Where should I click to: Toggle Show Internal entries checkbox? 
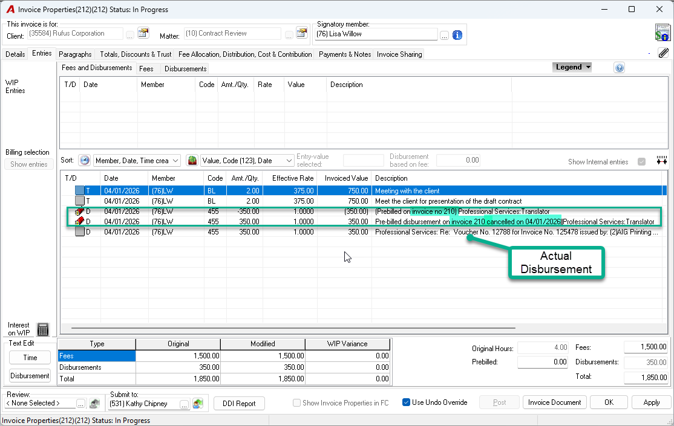click(x=641, y=162)
